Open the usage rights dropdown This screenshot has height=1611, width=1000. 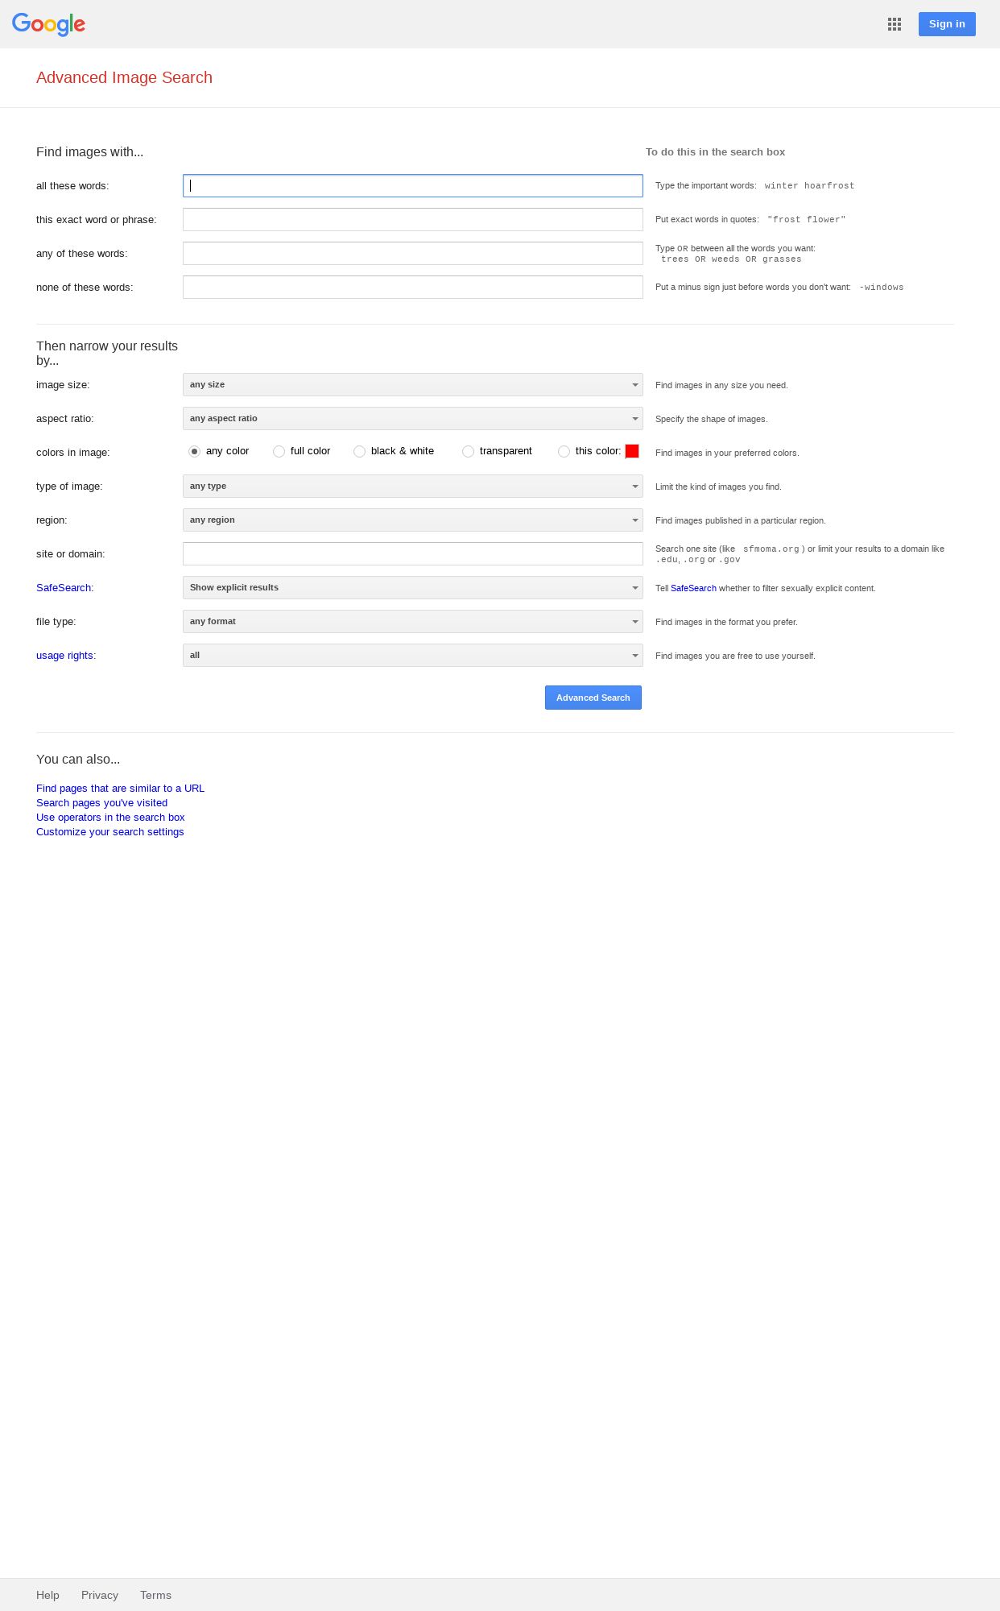413,656
